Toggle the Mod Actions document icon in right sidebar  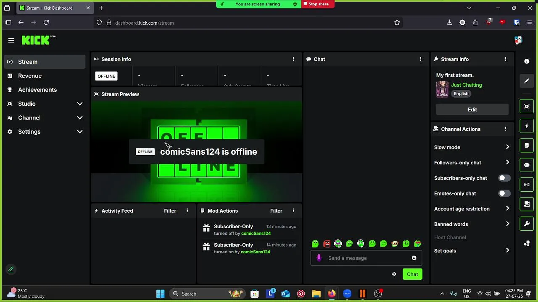click(527, 146)
